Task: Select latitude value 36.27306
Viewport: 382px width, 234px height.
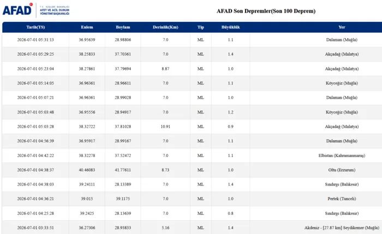Action: pyautogui.click(x=87, y=227)
